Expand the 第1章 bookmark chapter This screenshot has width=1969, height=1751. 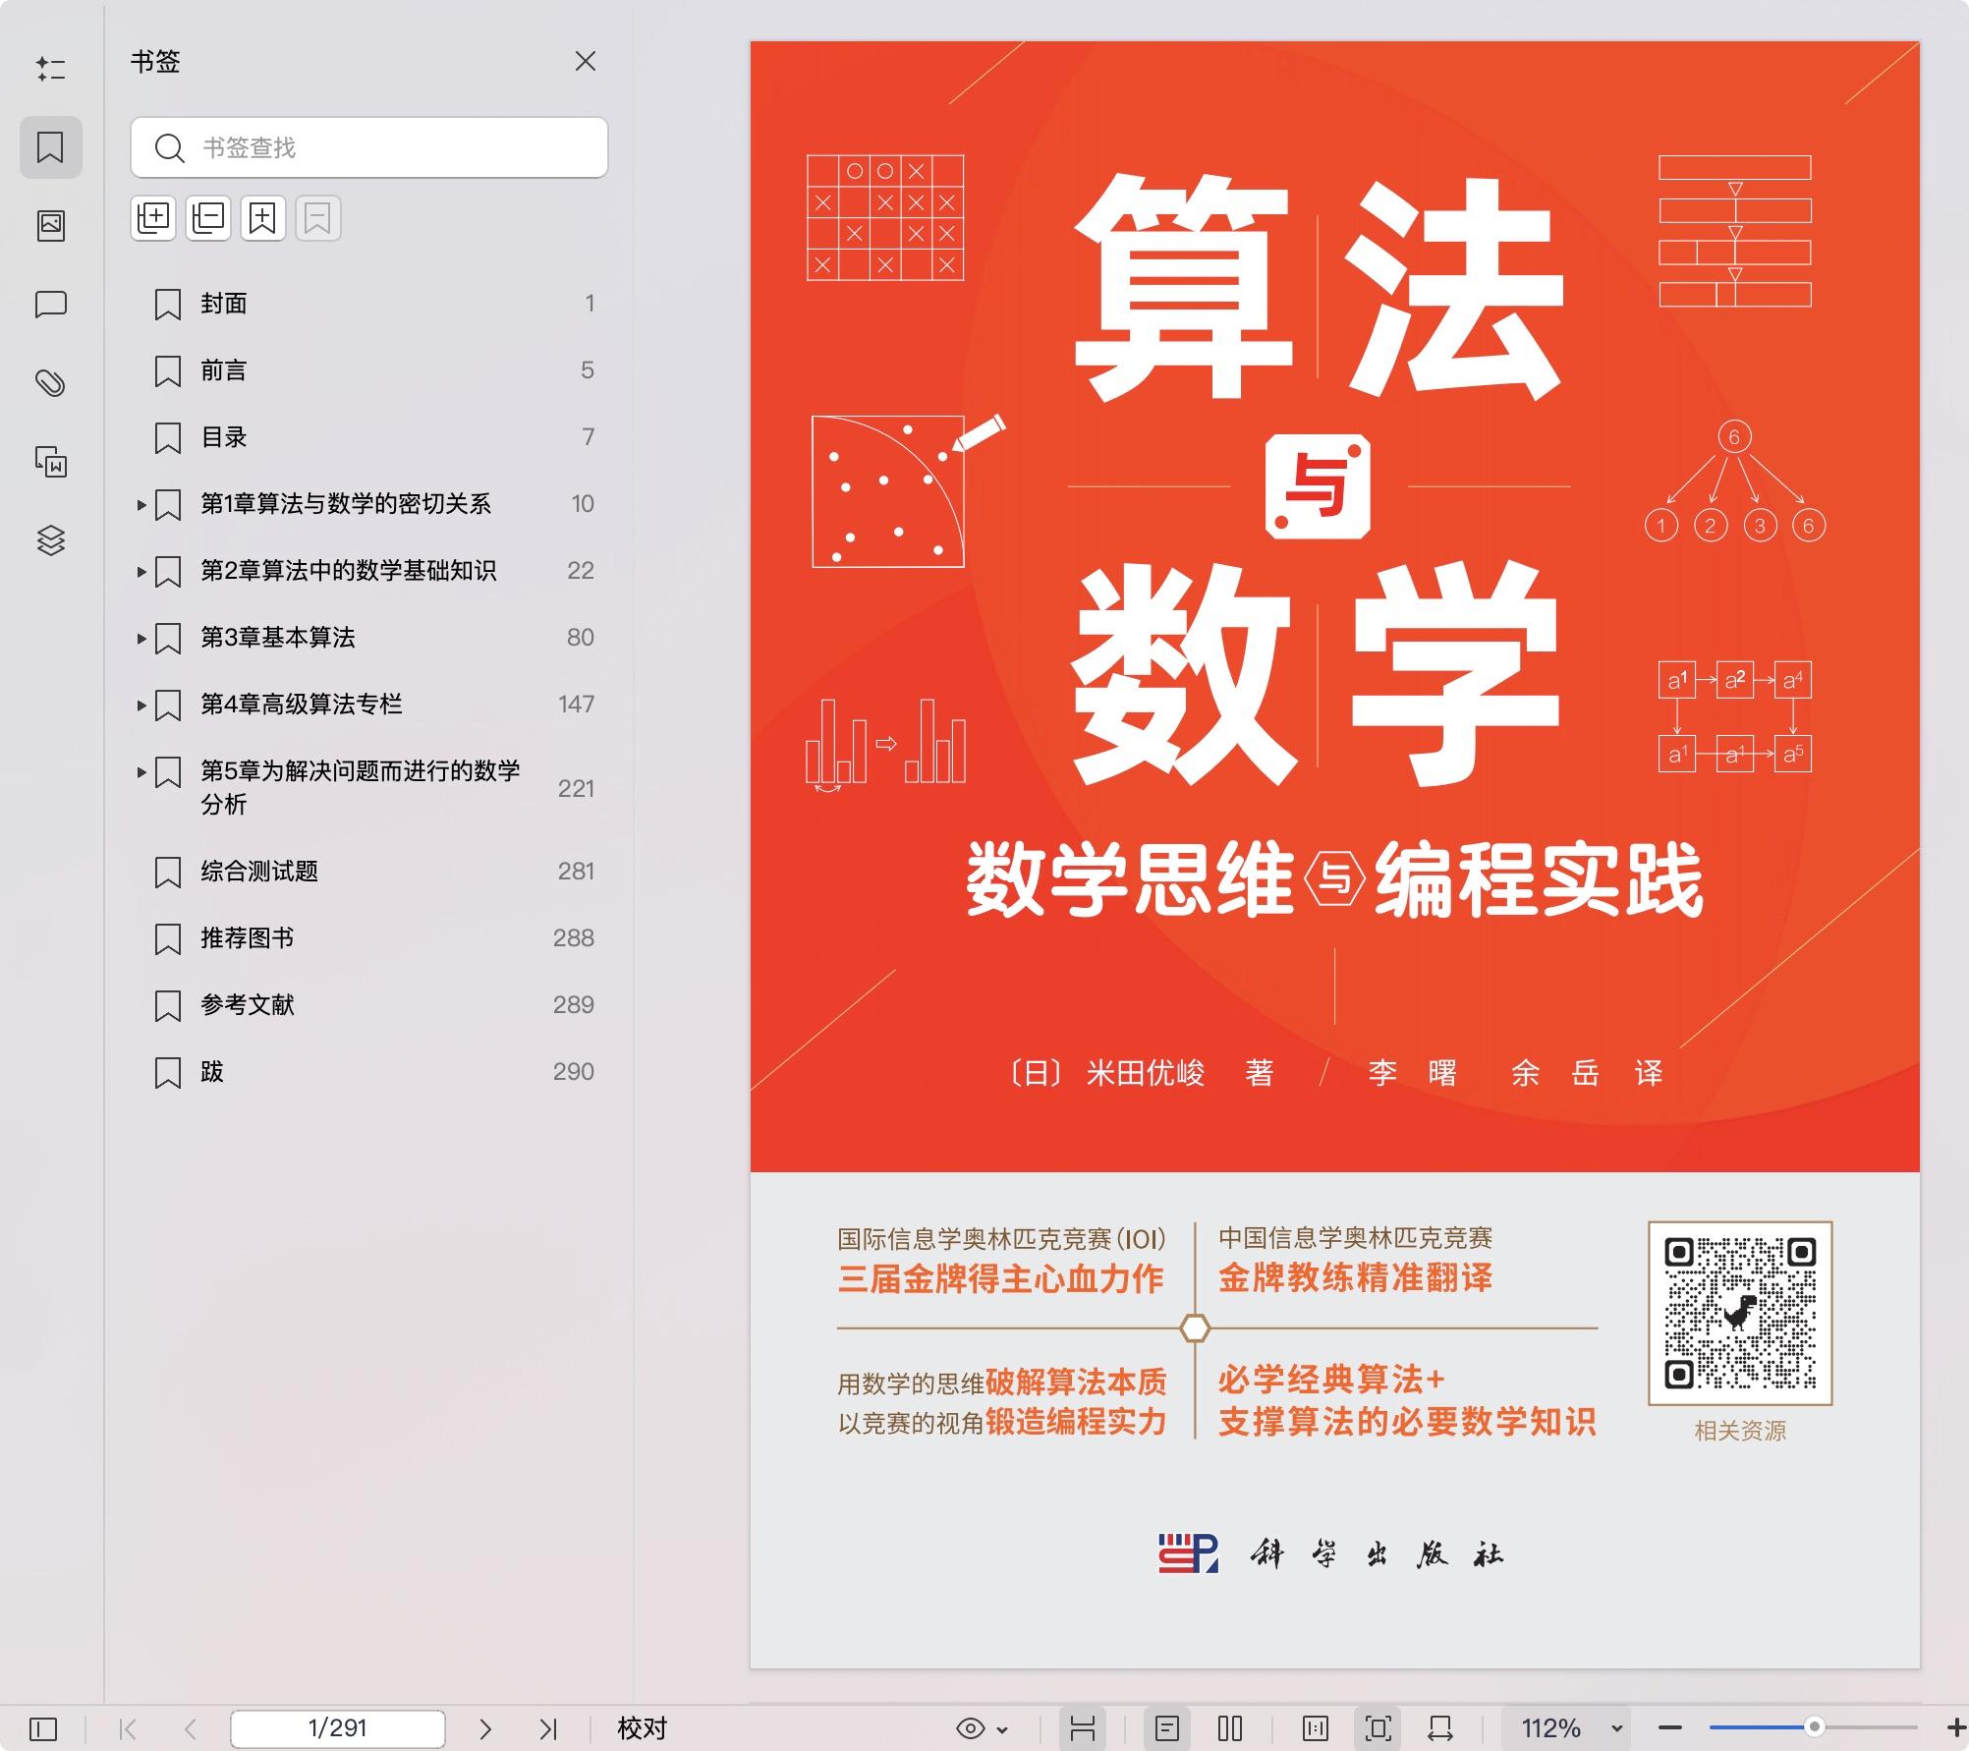click(141, 503)
